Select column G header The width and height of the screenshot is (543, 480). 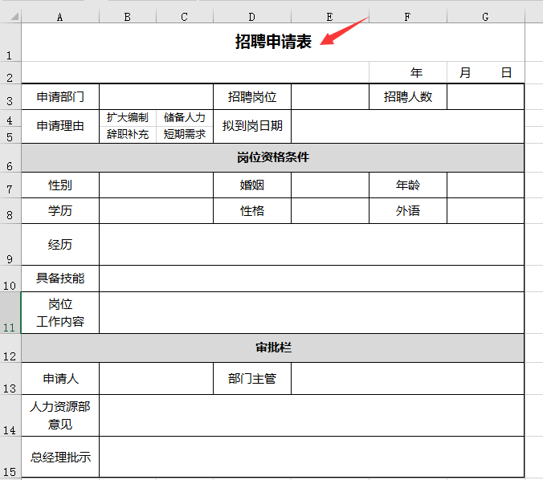(x=485, y=17)
